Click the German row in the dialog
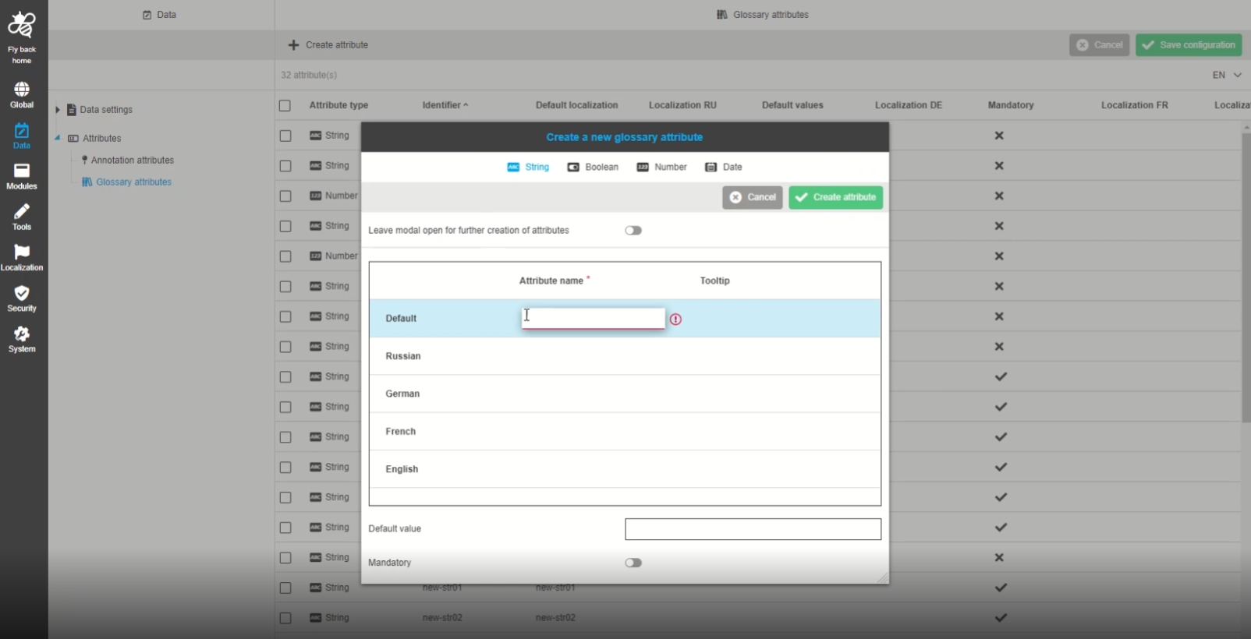 click(x=625, y=394)
